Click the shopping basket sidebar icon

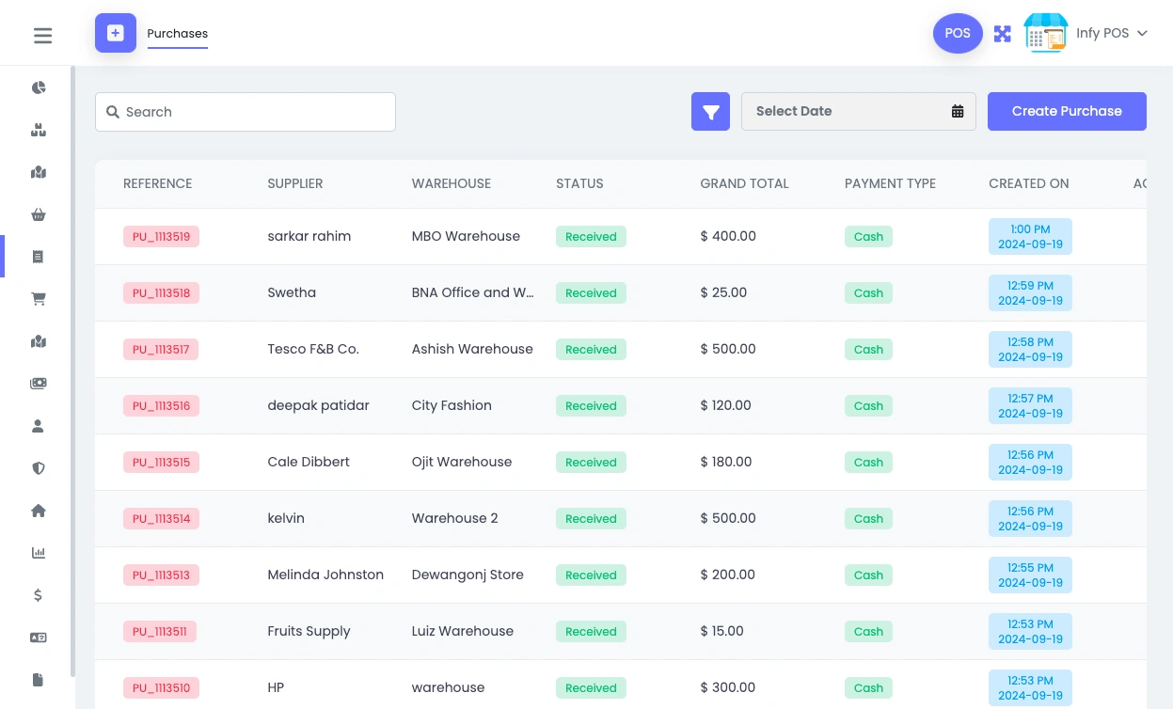coord(39,214)
